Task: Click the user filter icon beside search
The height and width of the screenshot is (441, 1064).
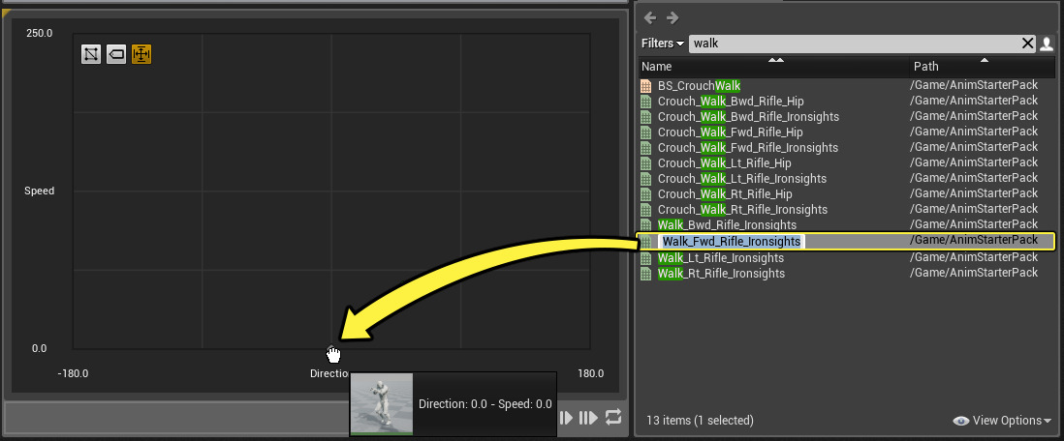Action: pos(1047,44)
